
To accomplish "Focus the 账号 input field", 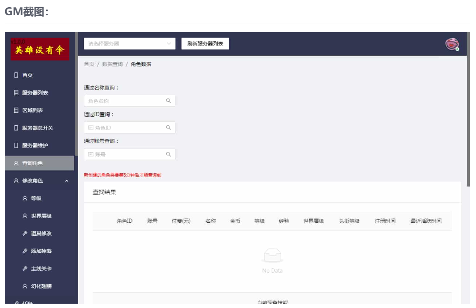I will pos(130,154).
